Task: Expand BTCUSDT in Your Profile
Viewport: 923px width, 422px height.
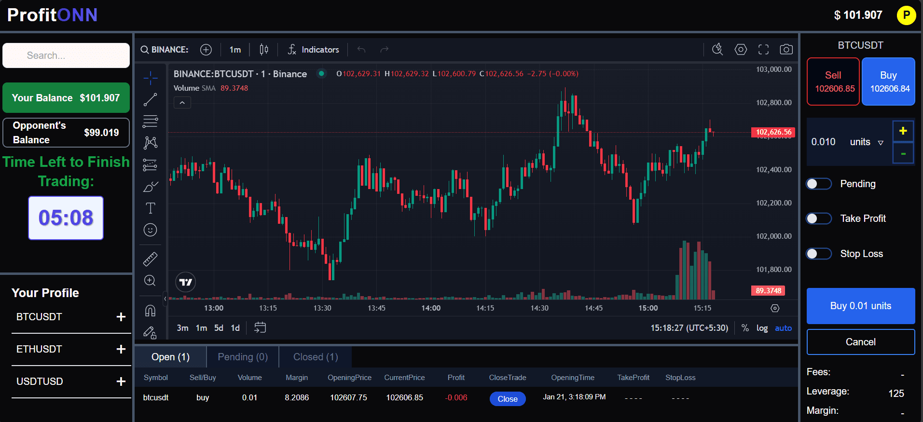Action: (x=121, y=317)
